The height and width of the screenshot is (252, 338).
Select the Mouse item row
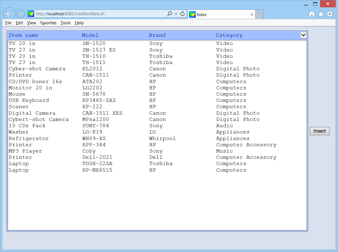[x=157, y=94]
